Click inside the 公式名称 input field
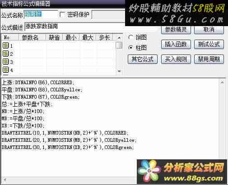 (41, 14)
